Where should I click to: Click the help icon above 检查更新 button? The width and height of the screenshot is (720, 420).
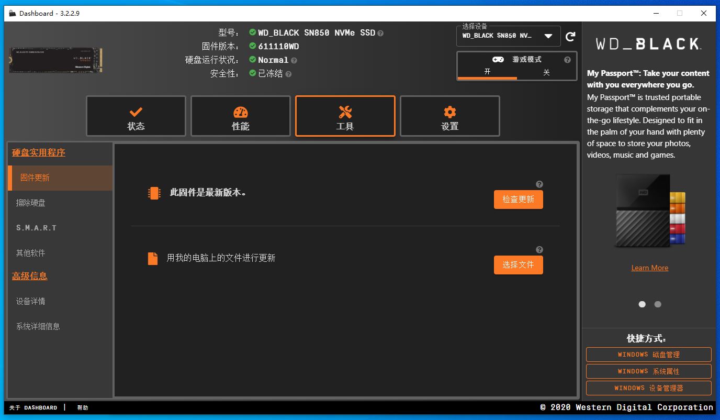pos(539,184)
